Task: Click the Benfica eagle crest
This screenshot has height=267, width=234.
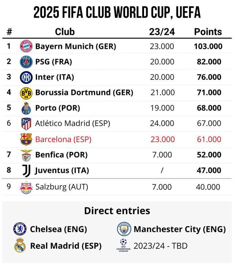Action: [x=26, y=155]
